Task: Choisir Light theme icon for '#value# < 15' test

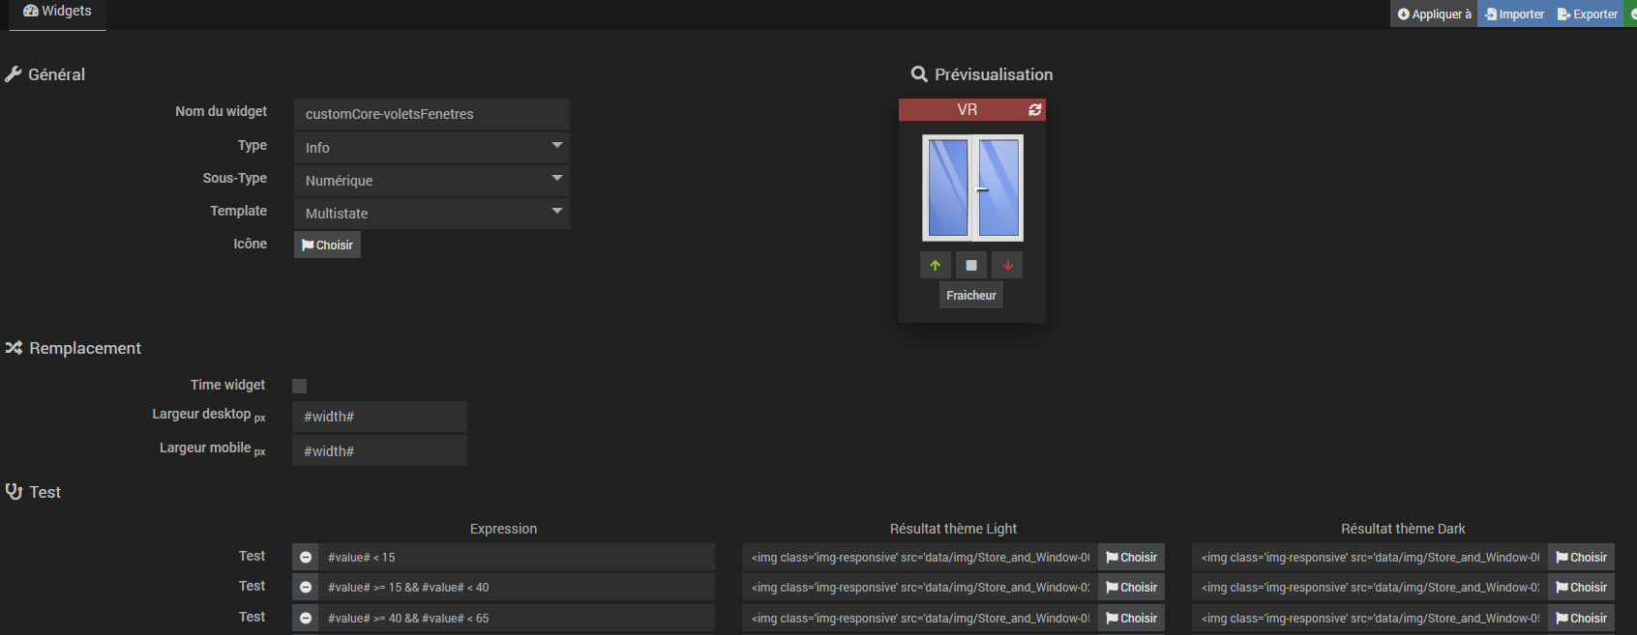Action: pyautogui.click(x=1131, y=557)
